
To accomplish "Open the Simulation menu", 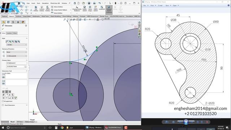I will coord(45,3).
